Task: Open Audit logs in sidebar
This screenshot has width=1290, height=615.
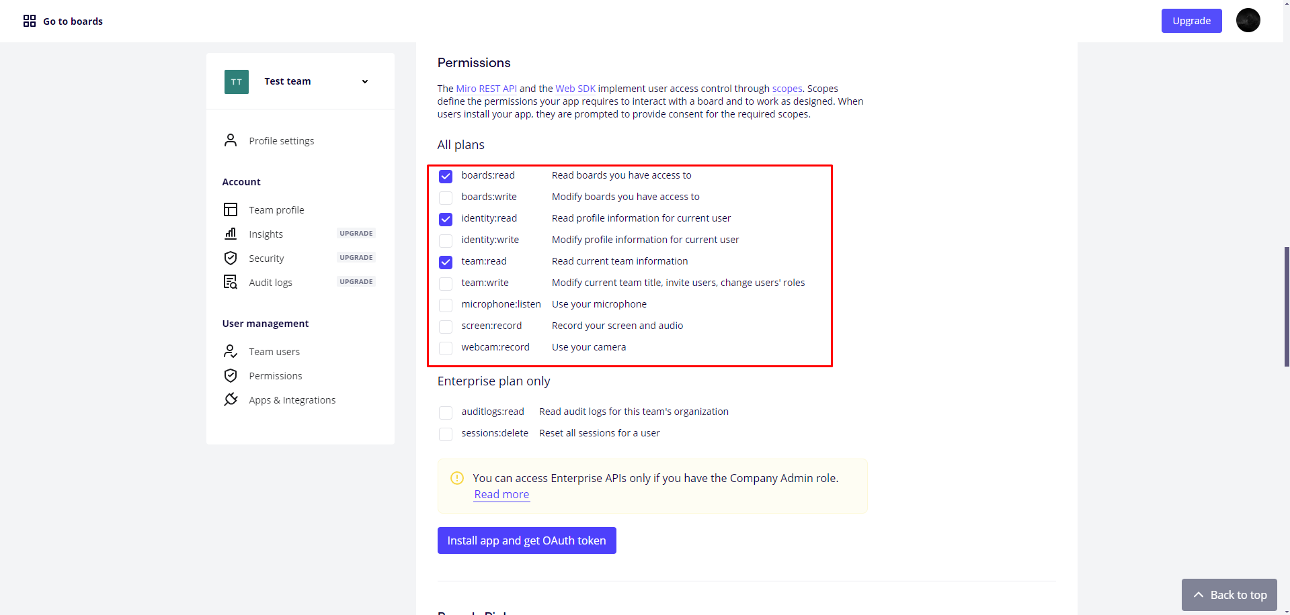Action: [270, 283]
